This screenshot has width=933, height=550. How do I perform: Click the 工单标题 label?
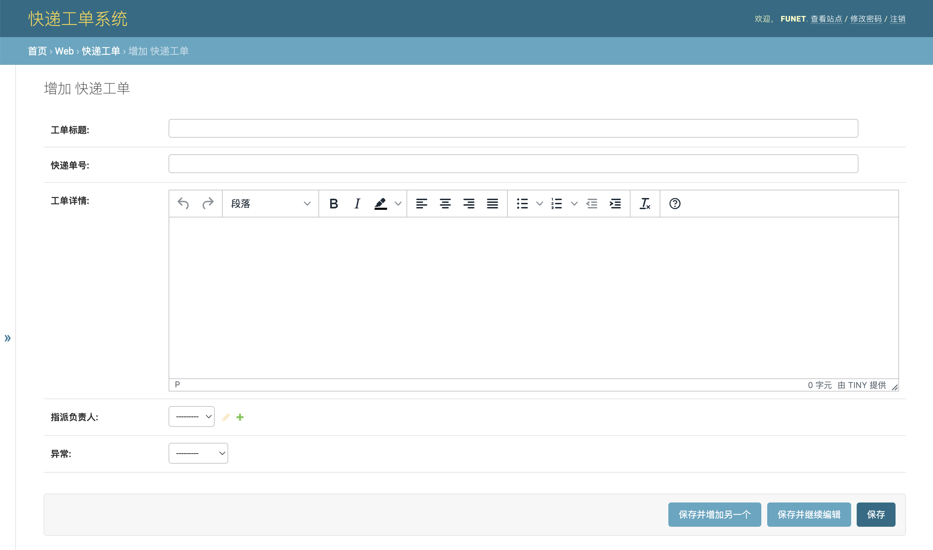pyautogui.click(x=70, y=130)
